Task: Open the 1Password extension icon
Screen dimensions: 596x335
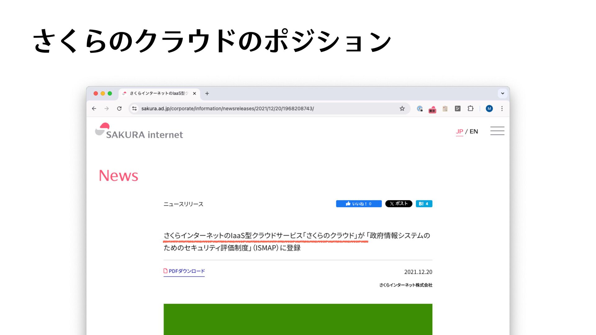Action: click(420, 109)
